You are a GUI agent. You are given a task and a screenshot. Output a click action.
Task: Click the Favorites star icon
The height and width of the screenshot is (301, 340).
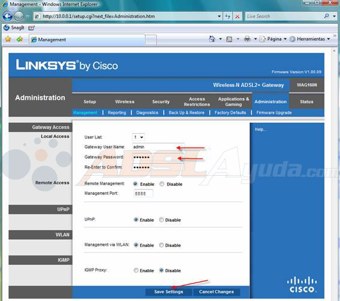[x=8, y=39]
